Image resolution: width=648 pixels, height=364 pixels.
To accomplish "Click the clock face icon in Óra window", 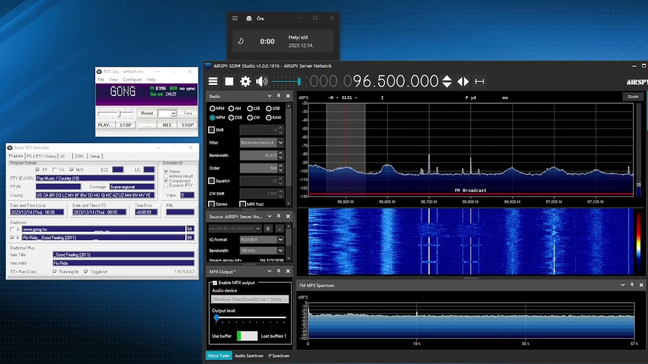I will coord(249,18).
